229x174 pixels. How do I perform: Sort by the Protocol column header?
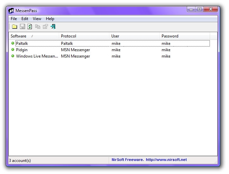click(x=84, y=36)
